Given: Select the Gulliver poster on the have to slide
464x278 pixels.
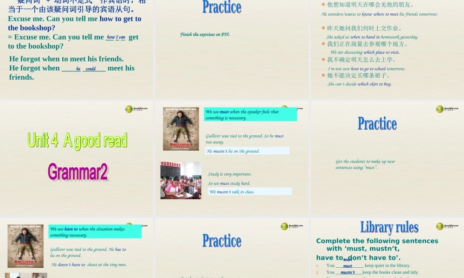Looking at the screenshot, I should 26,246.
